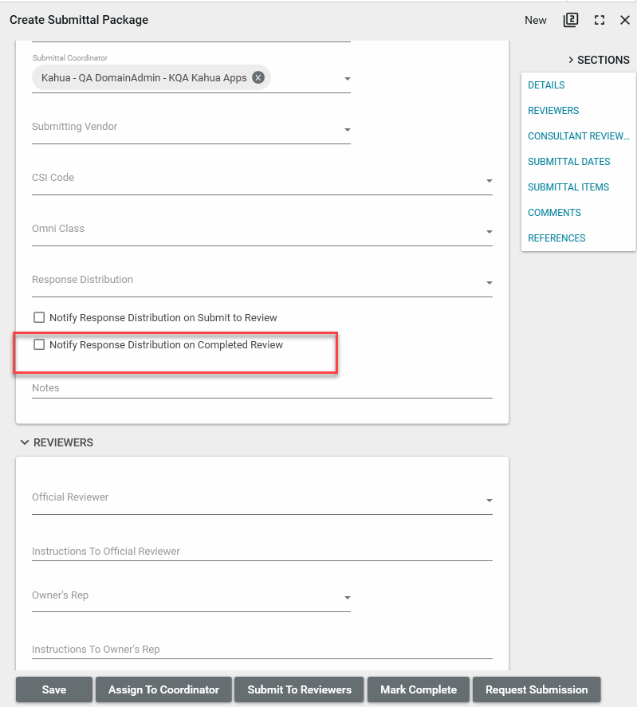Viewport: 637px width, 707px height.
Task: Check Notify Response Distribution on Completed Review
Action: (x=39, y=344)
